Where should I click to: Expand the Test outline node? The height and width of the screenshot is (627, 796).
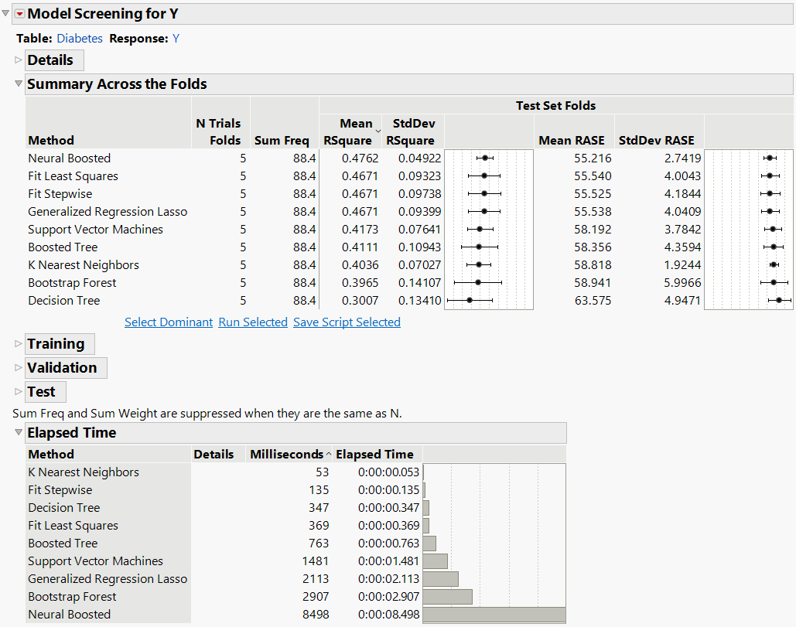pos(17,392)
